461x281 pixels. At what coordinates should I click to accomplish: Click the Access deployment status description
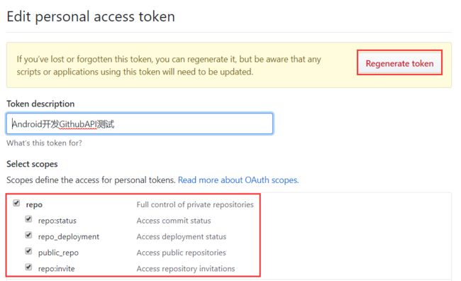[182, 237]
